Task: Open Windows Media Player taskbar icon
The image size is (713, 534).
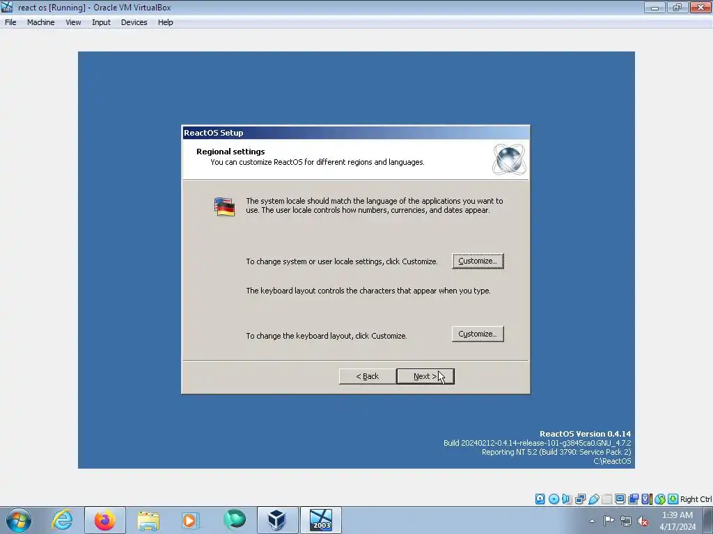Action: [191, 520]
